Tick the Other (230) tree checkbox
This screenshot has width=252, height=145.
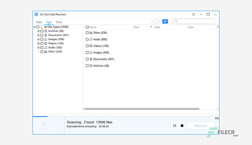coord(42,52)
